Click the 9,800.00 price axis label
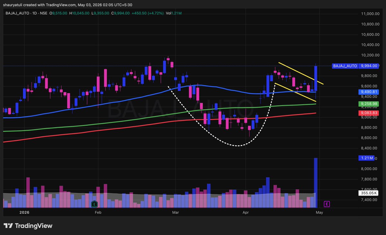Screen dimensions: 386x235 click(x=370, y=76)
